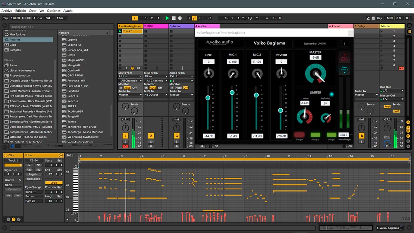Set Monitor to In on volko-baglama track
414x233 pixels.
pyautogui.click(x=121, y=88)
